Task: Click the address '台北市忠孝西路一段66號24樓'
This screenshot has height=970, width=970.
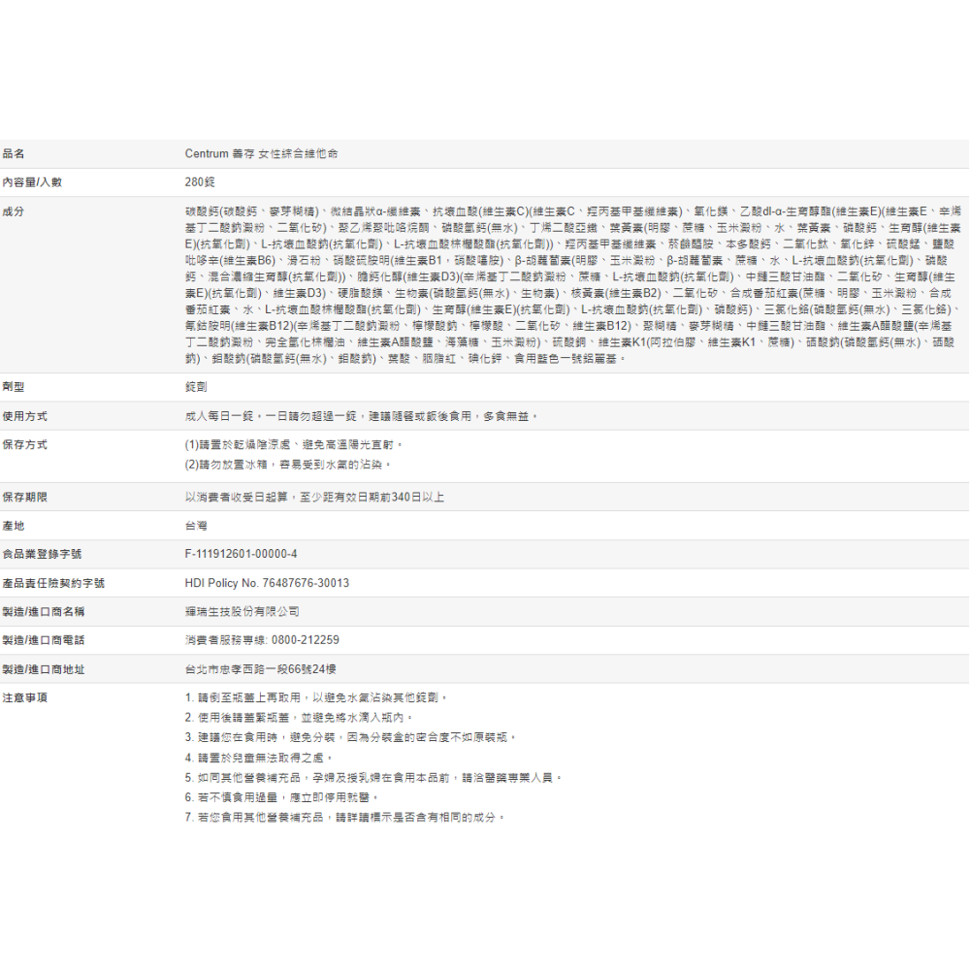Action: 260,669
